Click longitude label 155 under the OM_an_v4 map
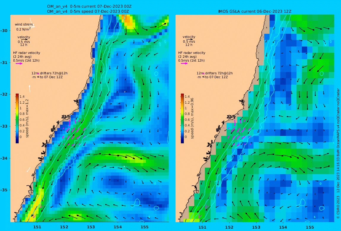Screen dimensions: 341x231 coord(145,227)
